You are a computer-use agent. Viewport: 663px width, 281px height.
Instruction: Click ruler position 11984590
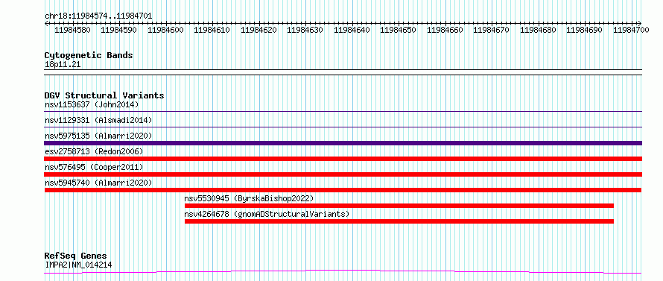(x=118, y=30)
